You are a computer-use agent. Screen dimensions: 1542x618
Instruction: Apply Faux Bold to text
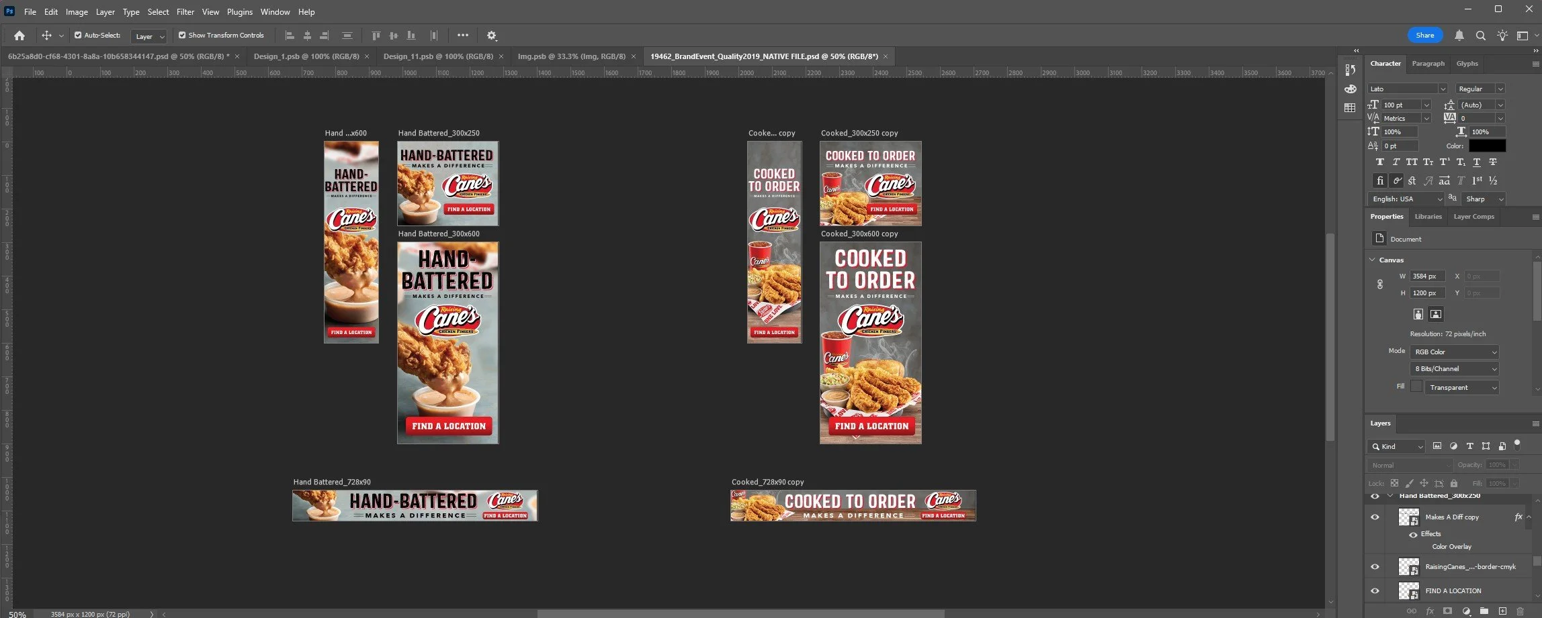pos(1380,162)
